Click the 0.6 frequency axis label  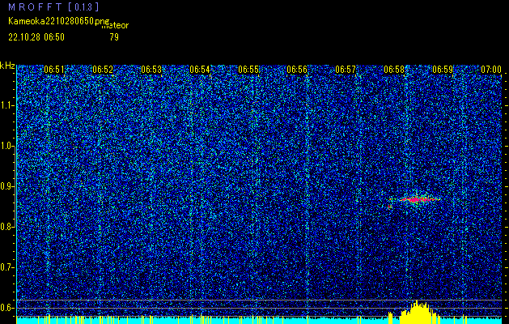pyautogui.click(x=6, y=308)
